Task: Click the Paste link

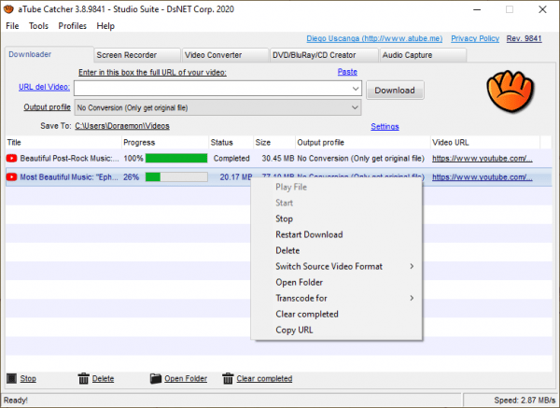Action: (347, 72)
